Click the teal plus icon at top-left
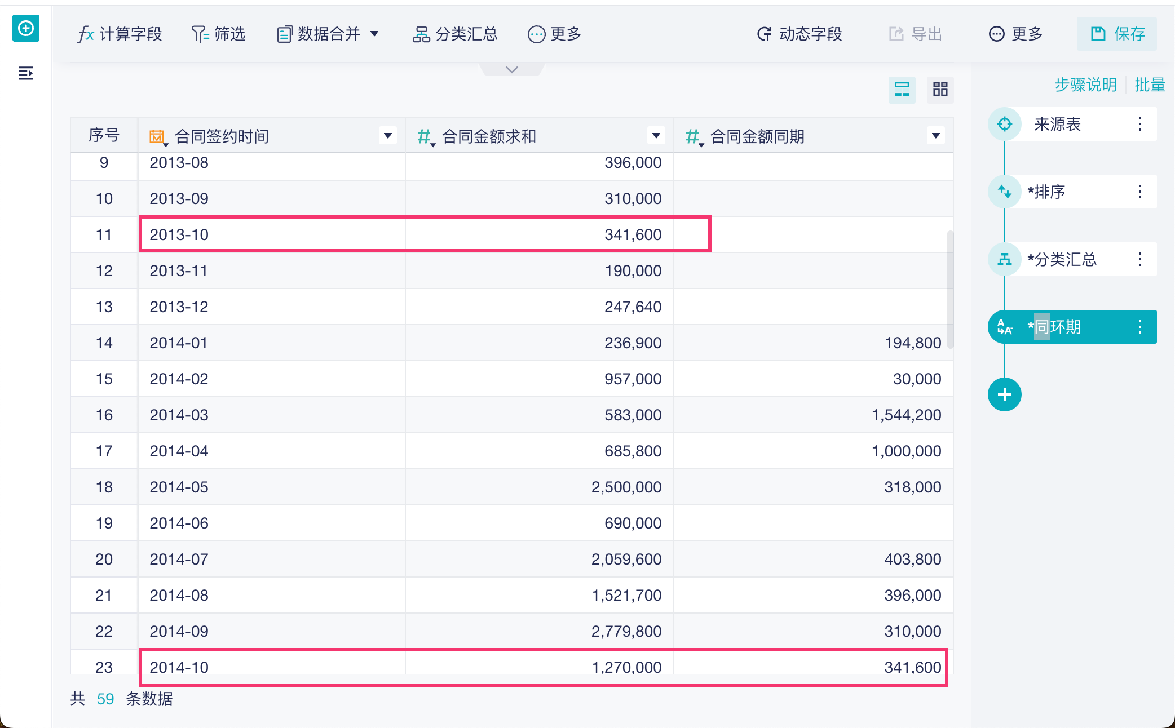Image resolution: width=1175 pixels, height=728 pixels. click(x=26, y=28)
